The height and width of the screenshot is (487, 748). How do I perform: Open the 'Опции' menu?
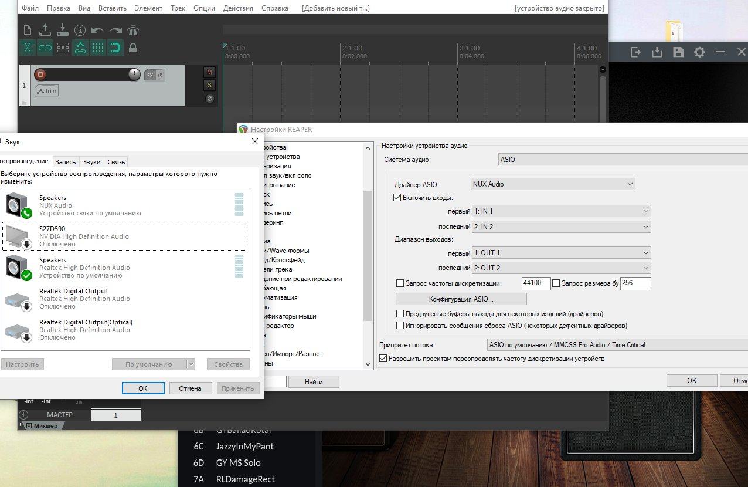[204, 8]
